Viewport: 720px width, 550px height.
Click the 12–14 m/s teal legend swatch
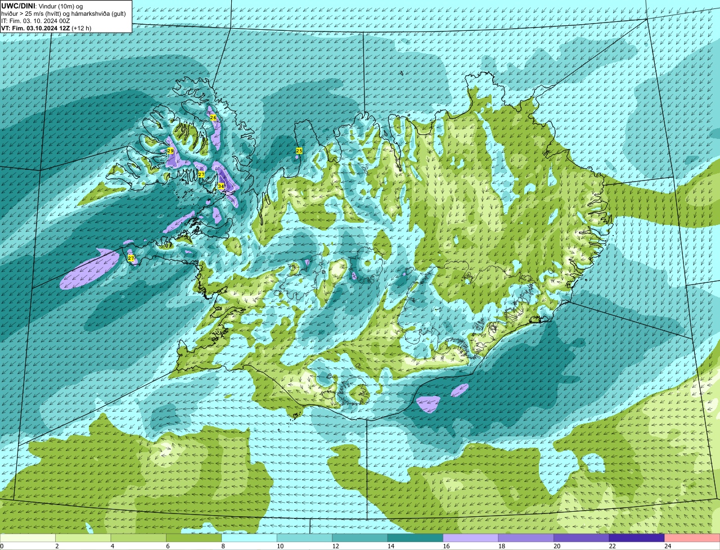tap(360, 538)
